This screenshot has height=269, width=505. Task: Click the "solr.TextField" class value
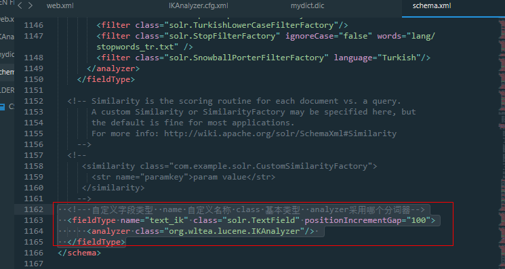tap(261, 220)
